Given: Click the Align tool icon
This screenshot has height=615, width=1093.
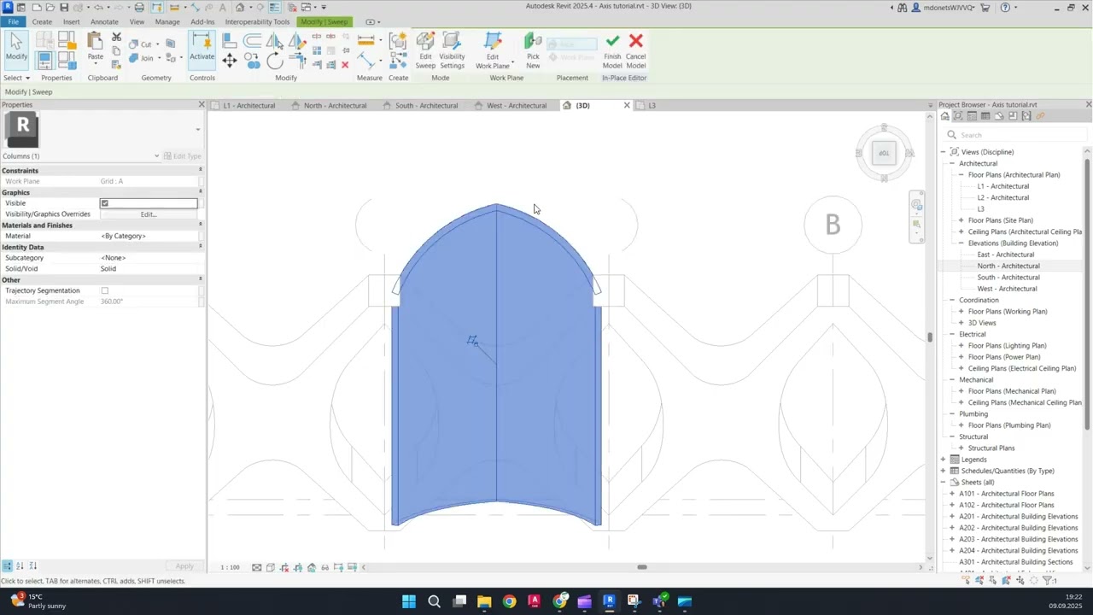Looking at the screenshot, I should [230, 40].
